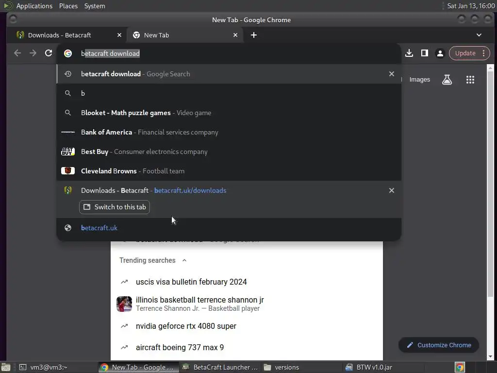This screenshot has width=497, height=373.
Task: Add a new tab with plus button
Action: click(x=254, y=35)
